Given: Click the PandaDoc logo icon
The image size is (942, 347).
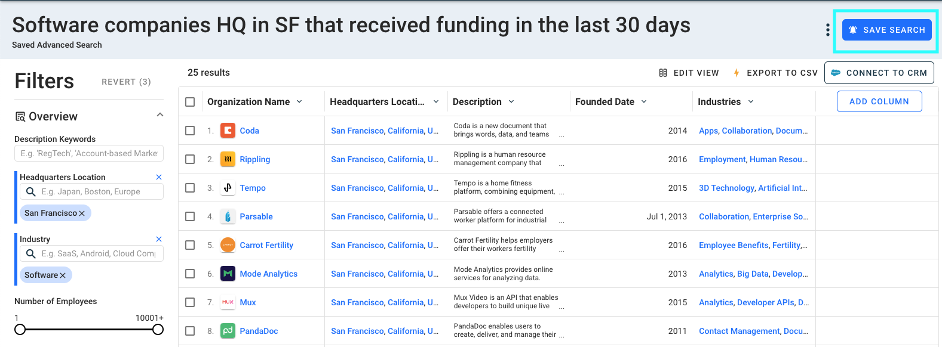Looking at the screenshot, I should pyautogui.click(x=228, y=331).
